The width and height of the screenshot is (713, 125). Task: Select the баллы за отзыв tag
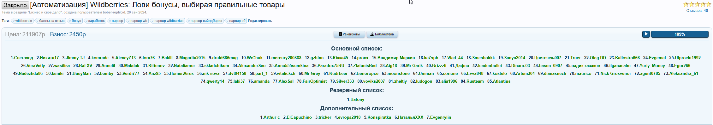click(51, 21)
